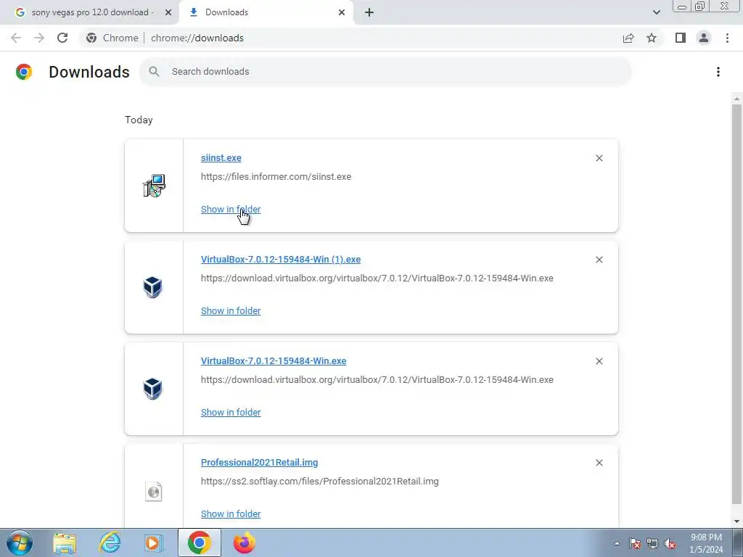Open the Action Center flag icon

click(x=635, y=543)
